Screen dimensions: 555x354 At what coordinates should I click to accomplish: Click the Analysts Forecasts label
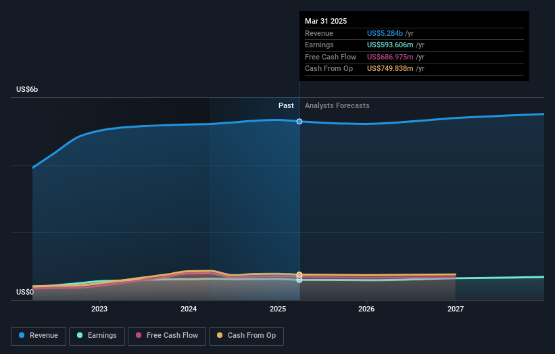pyautogui.click(x=337, y=106)
